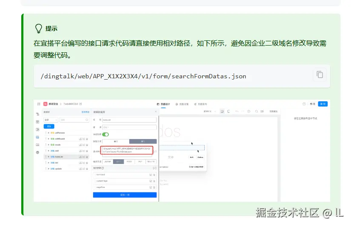This screenshot has height=226, width=351.
Task: Click the request params help icon
Action: point(103,168)
